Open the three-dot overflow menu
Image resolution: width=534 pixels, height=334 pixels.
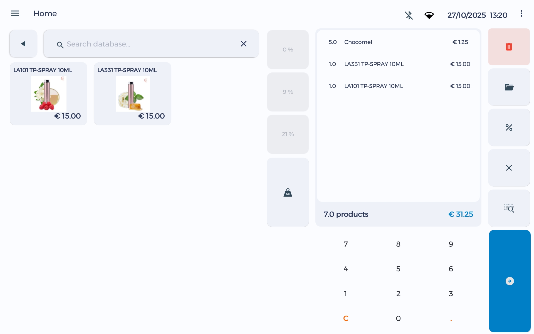[521, 13]
